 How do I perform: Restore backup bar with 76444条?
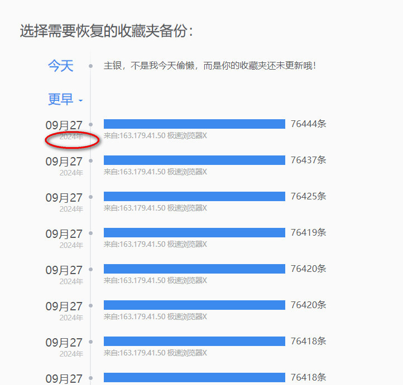(x=194, y=124)
